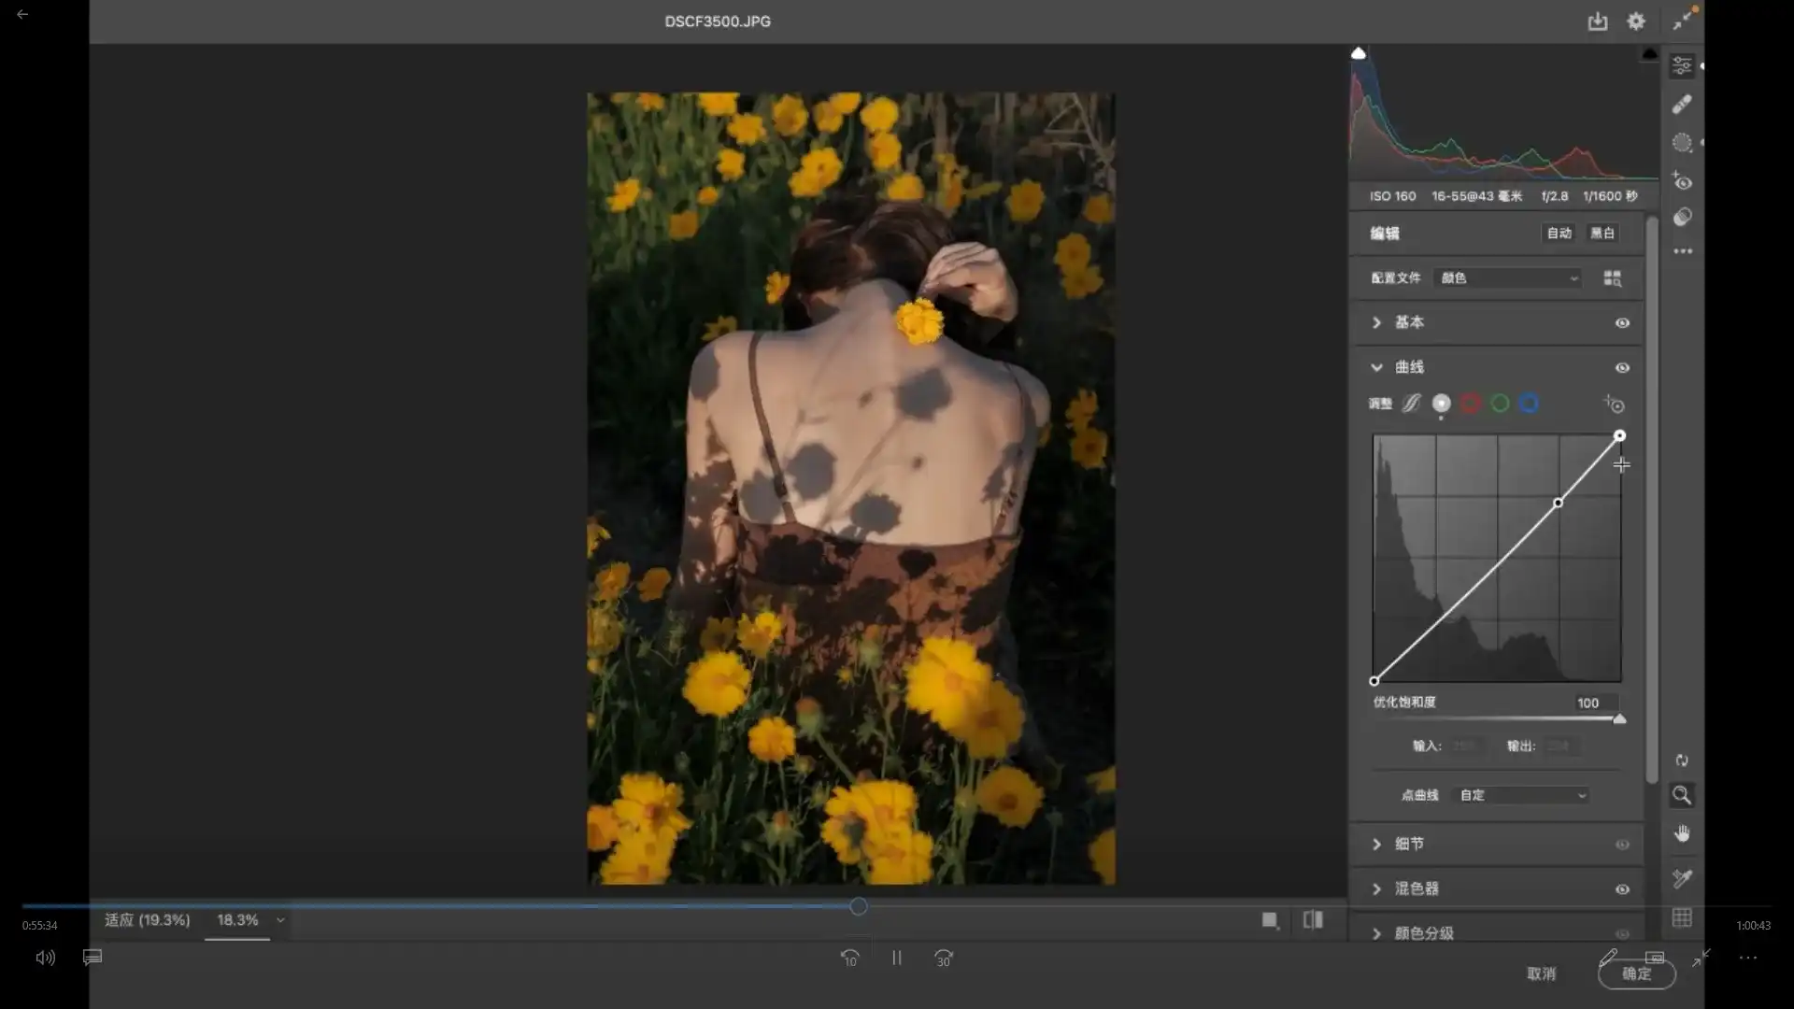Toggle visibility eye of 基本 panel
The image size is (1794, 1009).
click(x=1622, y=323)
